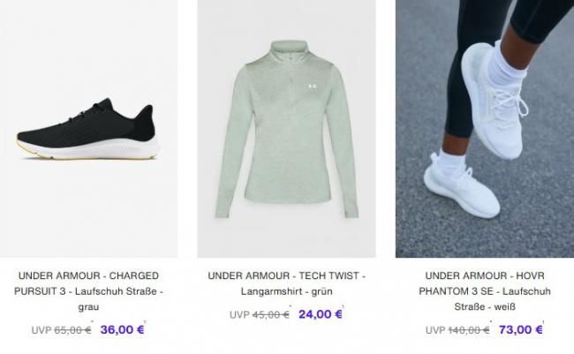Select the 73,00 € sale price
Screen dimensions: 574x354
[x=520, y=329]
